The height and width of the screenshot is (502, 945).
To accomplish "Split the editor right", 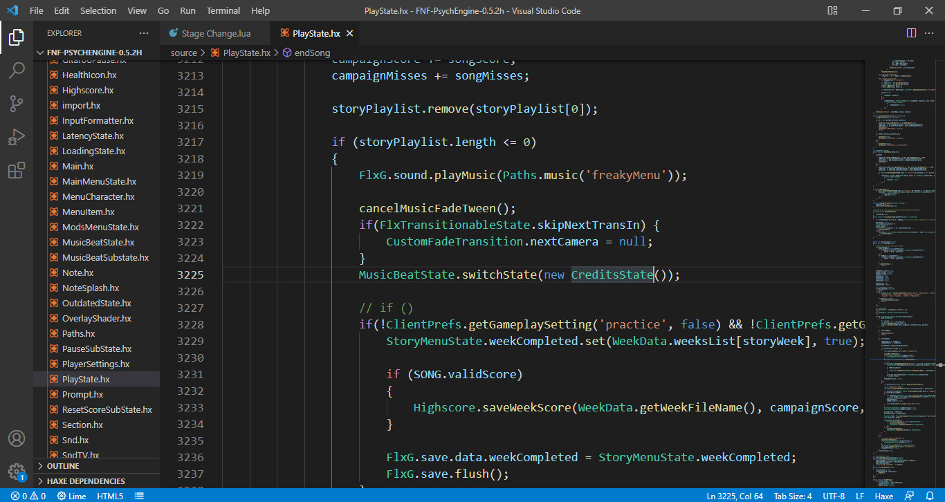I will pos(911,33).
